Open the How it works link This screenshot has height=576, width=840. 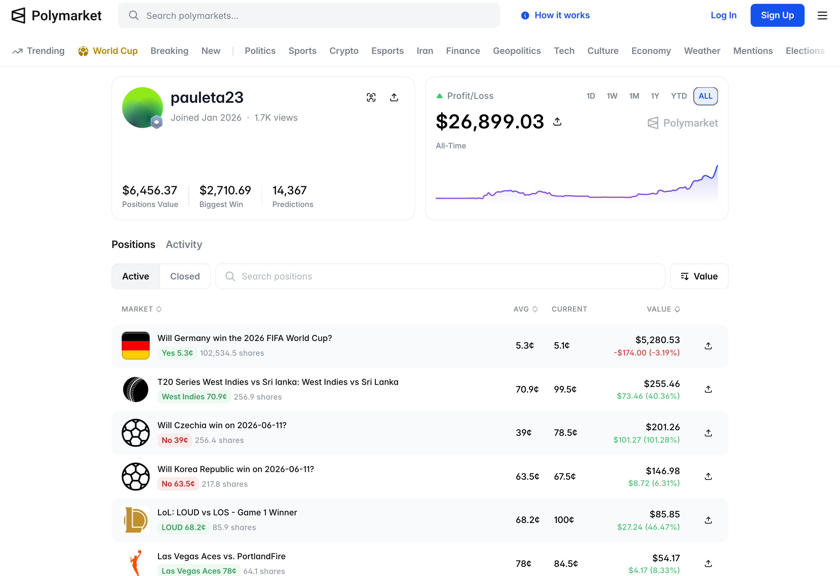coord(562,16)
